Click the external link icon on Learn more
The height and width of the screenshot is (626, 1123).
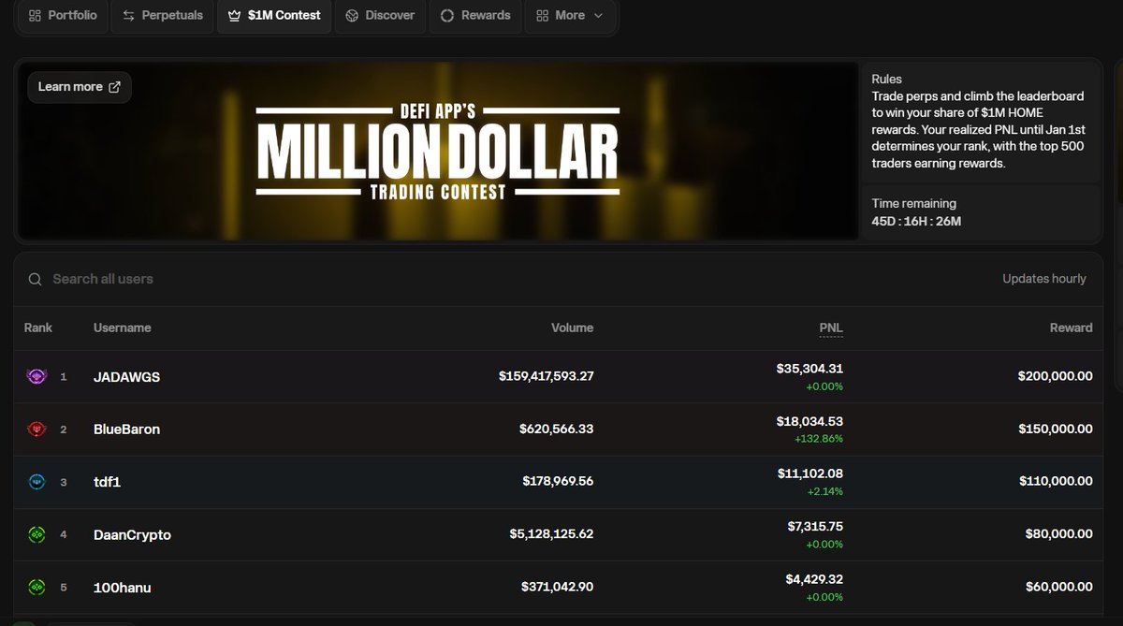[115, 87]
